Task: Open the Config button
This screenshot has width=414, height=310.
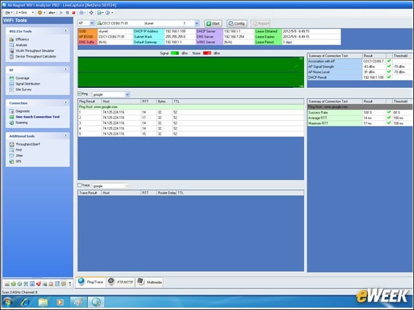Action: tap(237, 23)
